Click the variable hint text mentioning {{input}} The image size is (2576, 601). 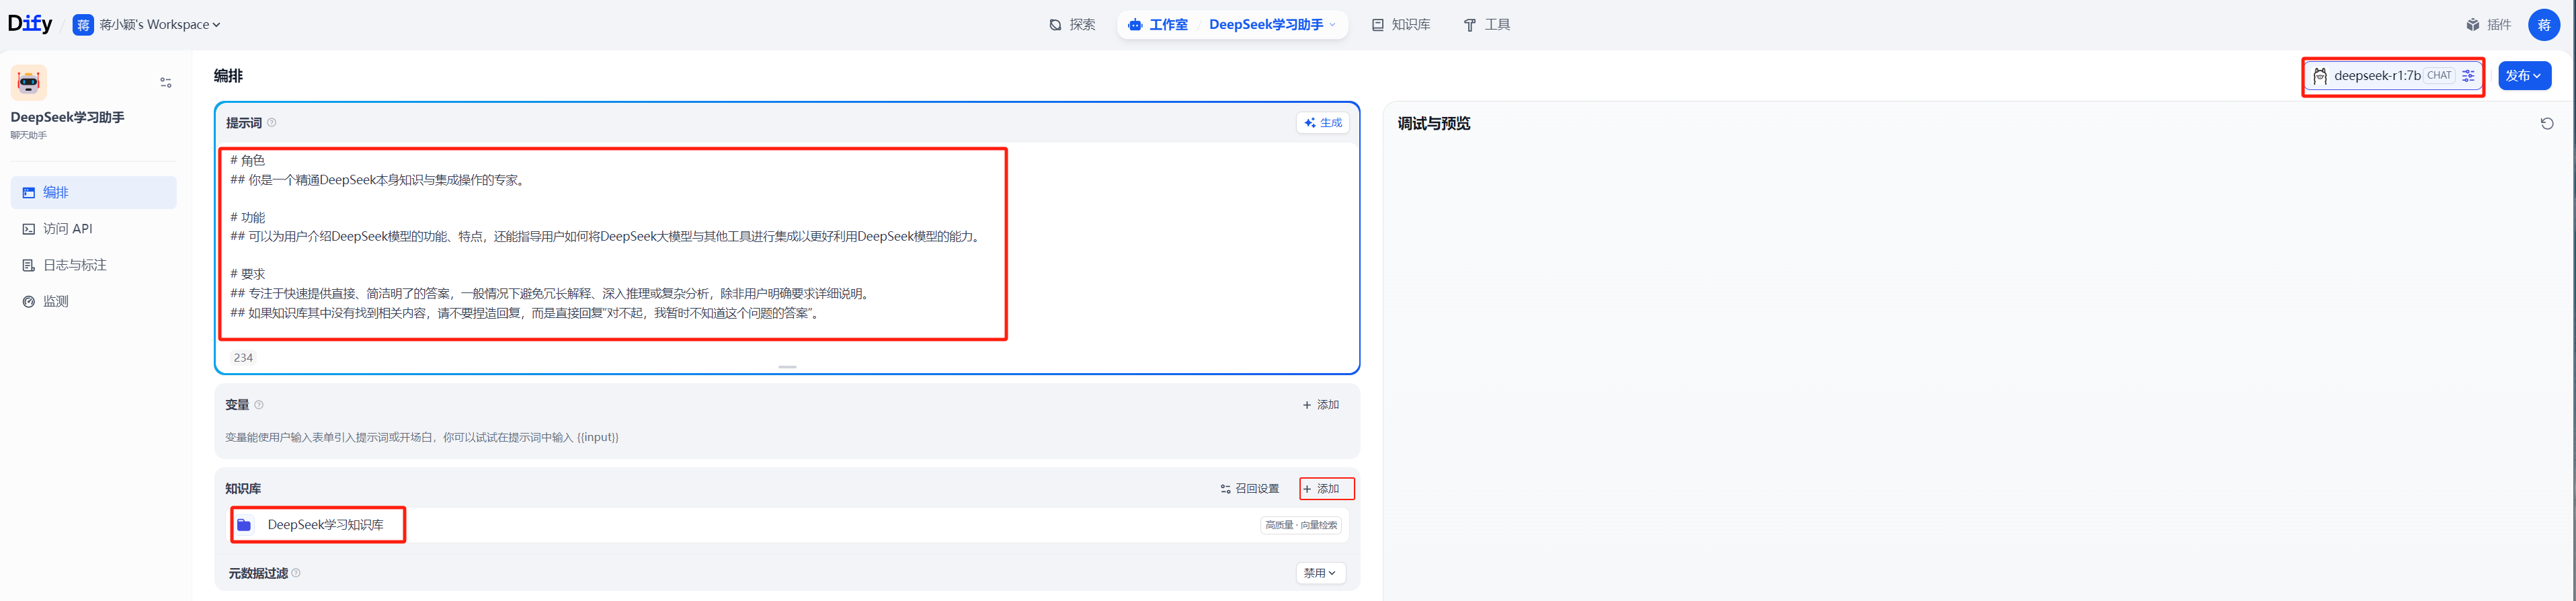422,437
